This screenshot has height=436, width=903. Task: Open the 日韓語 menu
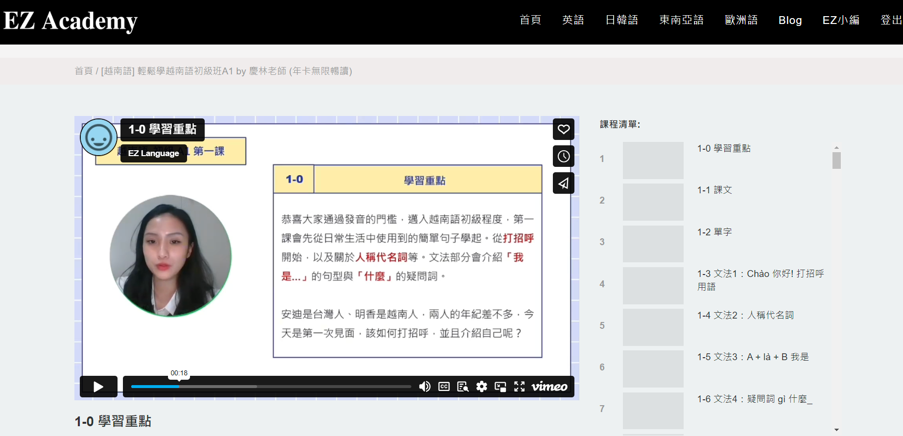click(x=621, y=20)
